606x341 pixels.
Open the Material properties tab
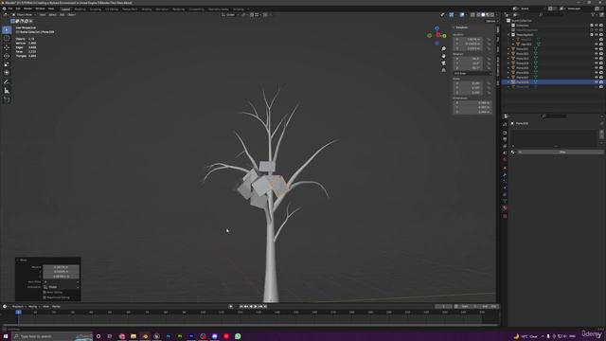coord(505,208)
